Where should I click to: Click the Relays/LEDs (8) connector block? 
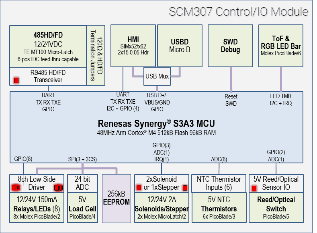[37, 208]
